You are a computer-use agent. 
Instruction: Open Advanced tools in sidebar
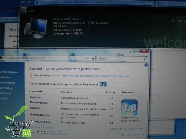3,98
